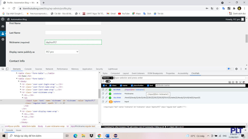The image size is (248, 139).
Task: Switch to the Console tab in DevTools
Action: pos(28,69)
